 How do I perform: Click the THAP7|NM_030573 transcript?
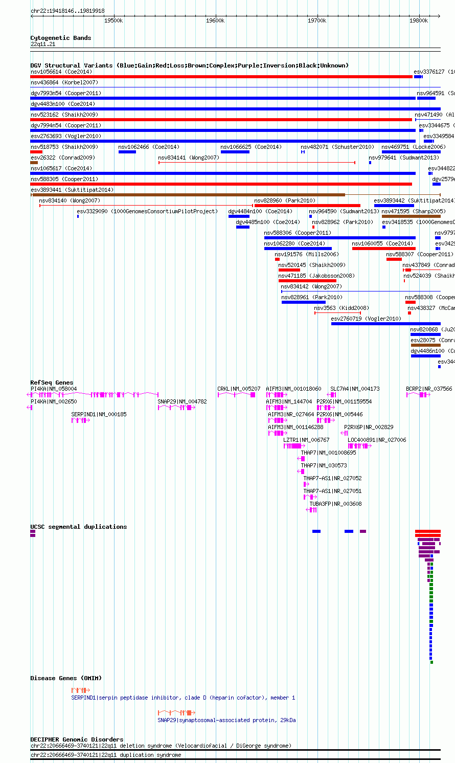pos(302,472)
